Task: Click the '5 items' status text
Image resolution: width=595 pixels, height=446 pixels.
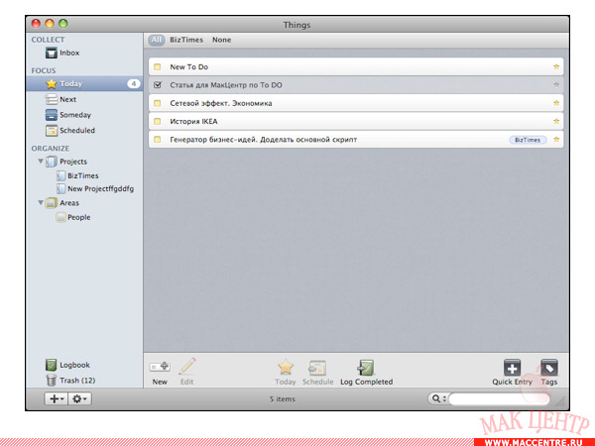Action: 283,399
